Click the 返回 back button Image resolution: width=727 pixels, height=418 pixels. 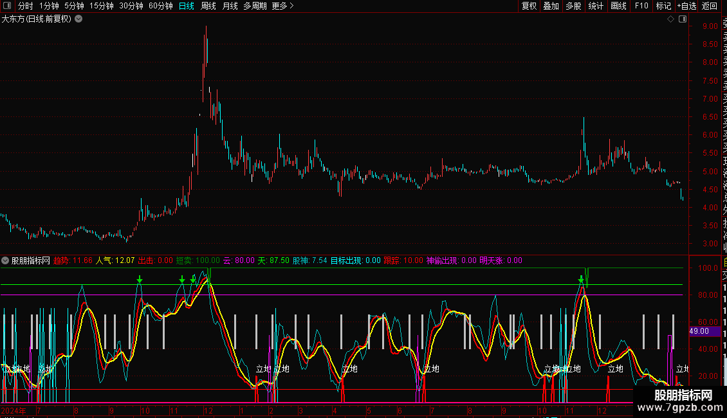tap(710, 6)
